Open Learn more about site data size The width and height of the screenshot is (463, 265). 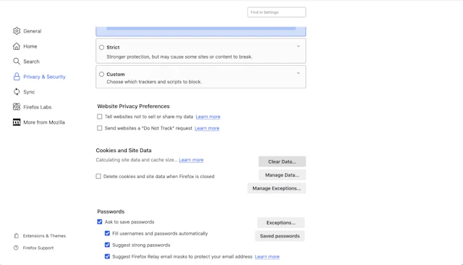coord(191,160)
